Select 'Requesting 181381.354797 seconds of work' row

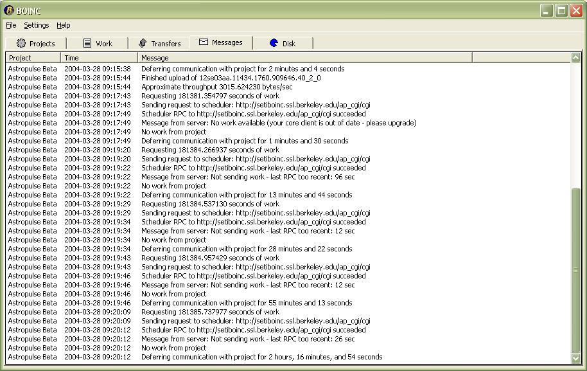210,96
